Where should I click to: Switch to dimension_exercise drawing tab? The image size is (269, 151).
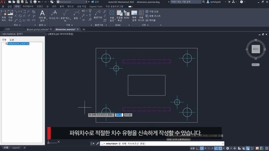coord(66,29)
